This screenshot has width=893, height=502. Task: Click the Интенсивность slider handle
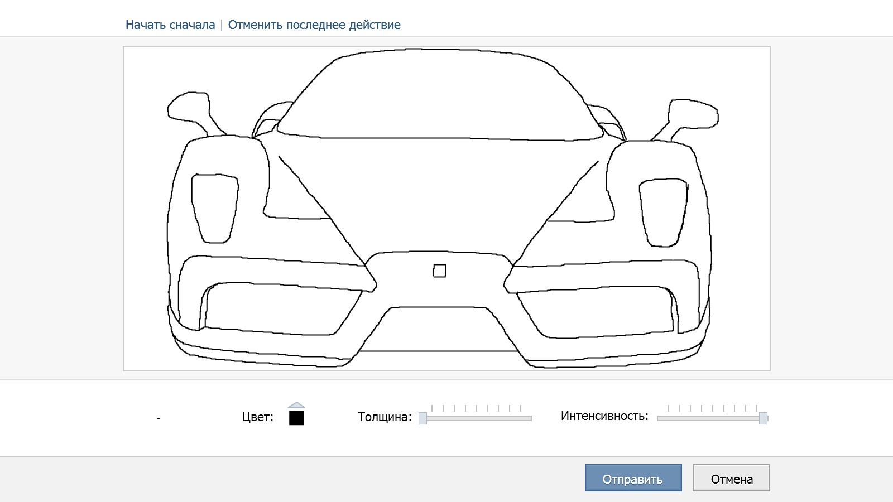point(763,418)
